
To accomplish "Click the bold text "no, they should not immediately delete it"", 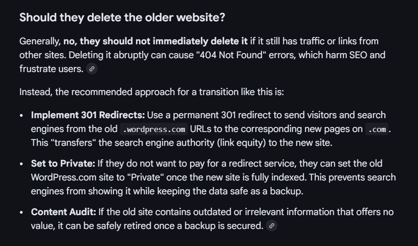I will [155, 41].
